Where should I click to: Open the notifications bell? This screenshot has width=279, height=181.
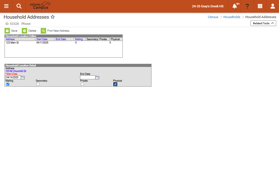point(235,6)
